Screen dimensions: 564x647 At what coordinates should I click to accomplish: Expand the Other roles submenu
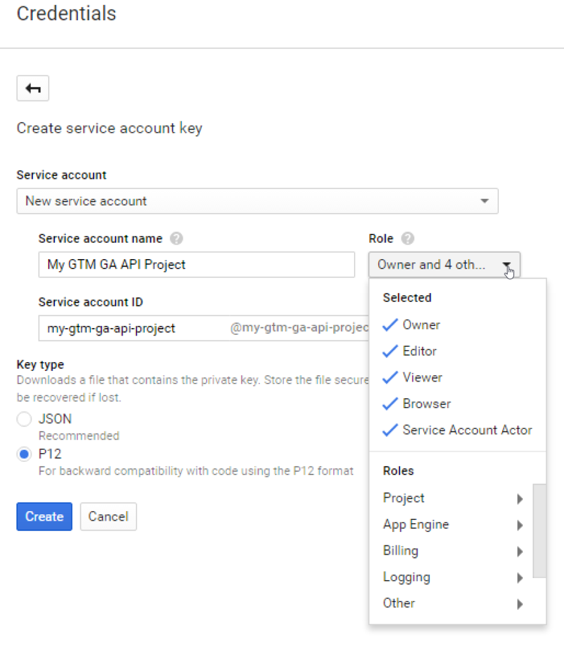click(454, 603)
